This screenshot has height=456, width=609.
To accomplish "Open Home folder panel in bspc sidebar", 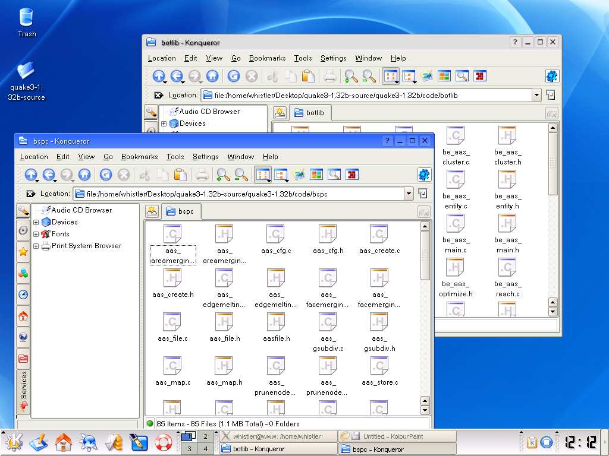I will pyautogui.click(x=23, y=316).
